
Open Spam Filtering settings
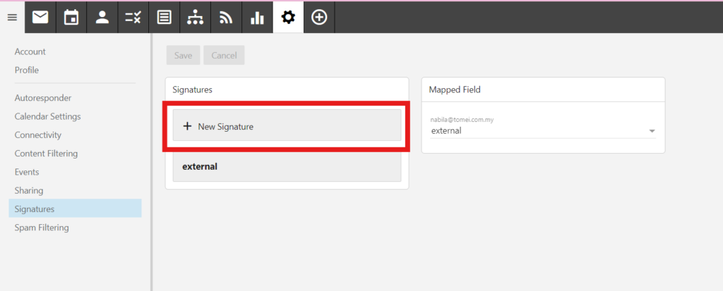click(x=42, y=228)
